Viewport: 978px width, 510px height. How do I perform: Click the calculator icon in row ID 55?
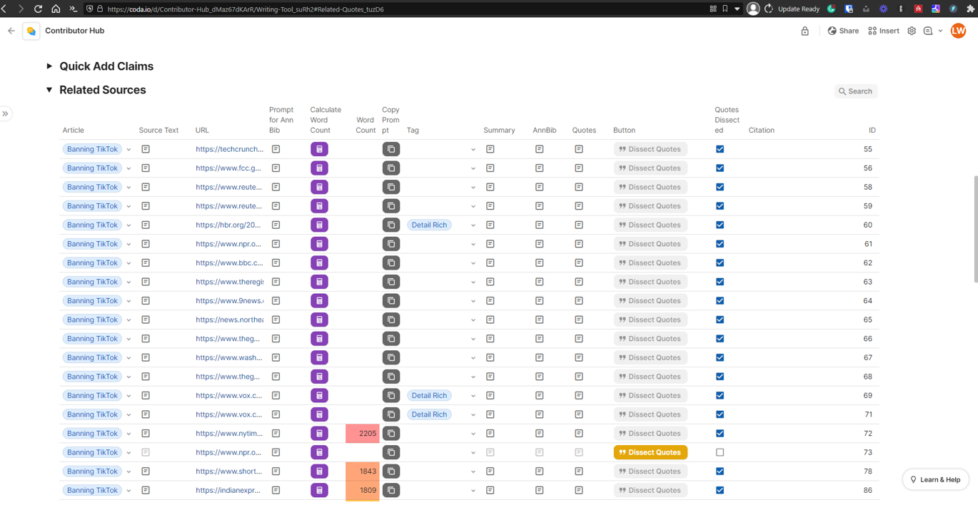[319, 149]
